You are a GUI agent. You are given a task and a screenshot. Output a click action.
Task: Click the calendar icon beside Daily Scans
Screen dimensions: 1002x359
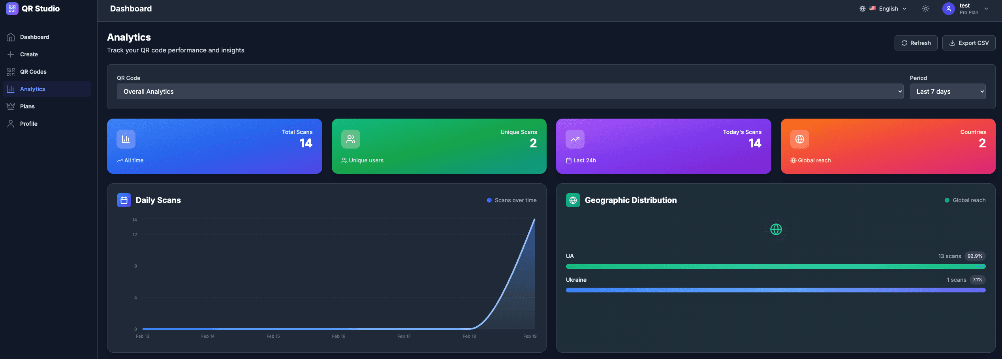click(x=124, y=200)
